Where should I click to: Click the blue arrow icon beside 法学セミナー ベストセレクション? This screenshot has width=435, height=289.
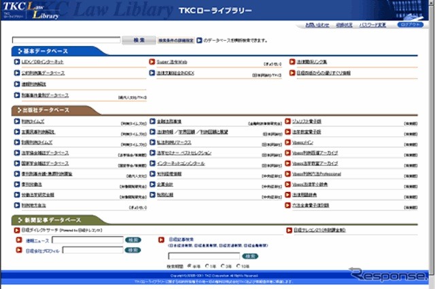click(x=152, y=153)
